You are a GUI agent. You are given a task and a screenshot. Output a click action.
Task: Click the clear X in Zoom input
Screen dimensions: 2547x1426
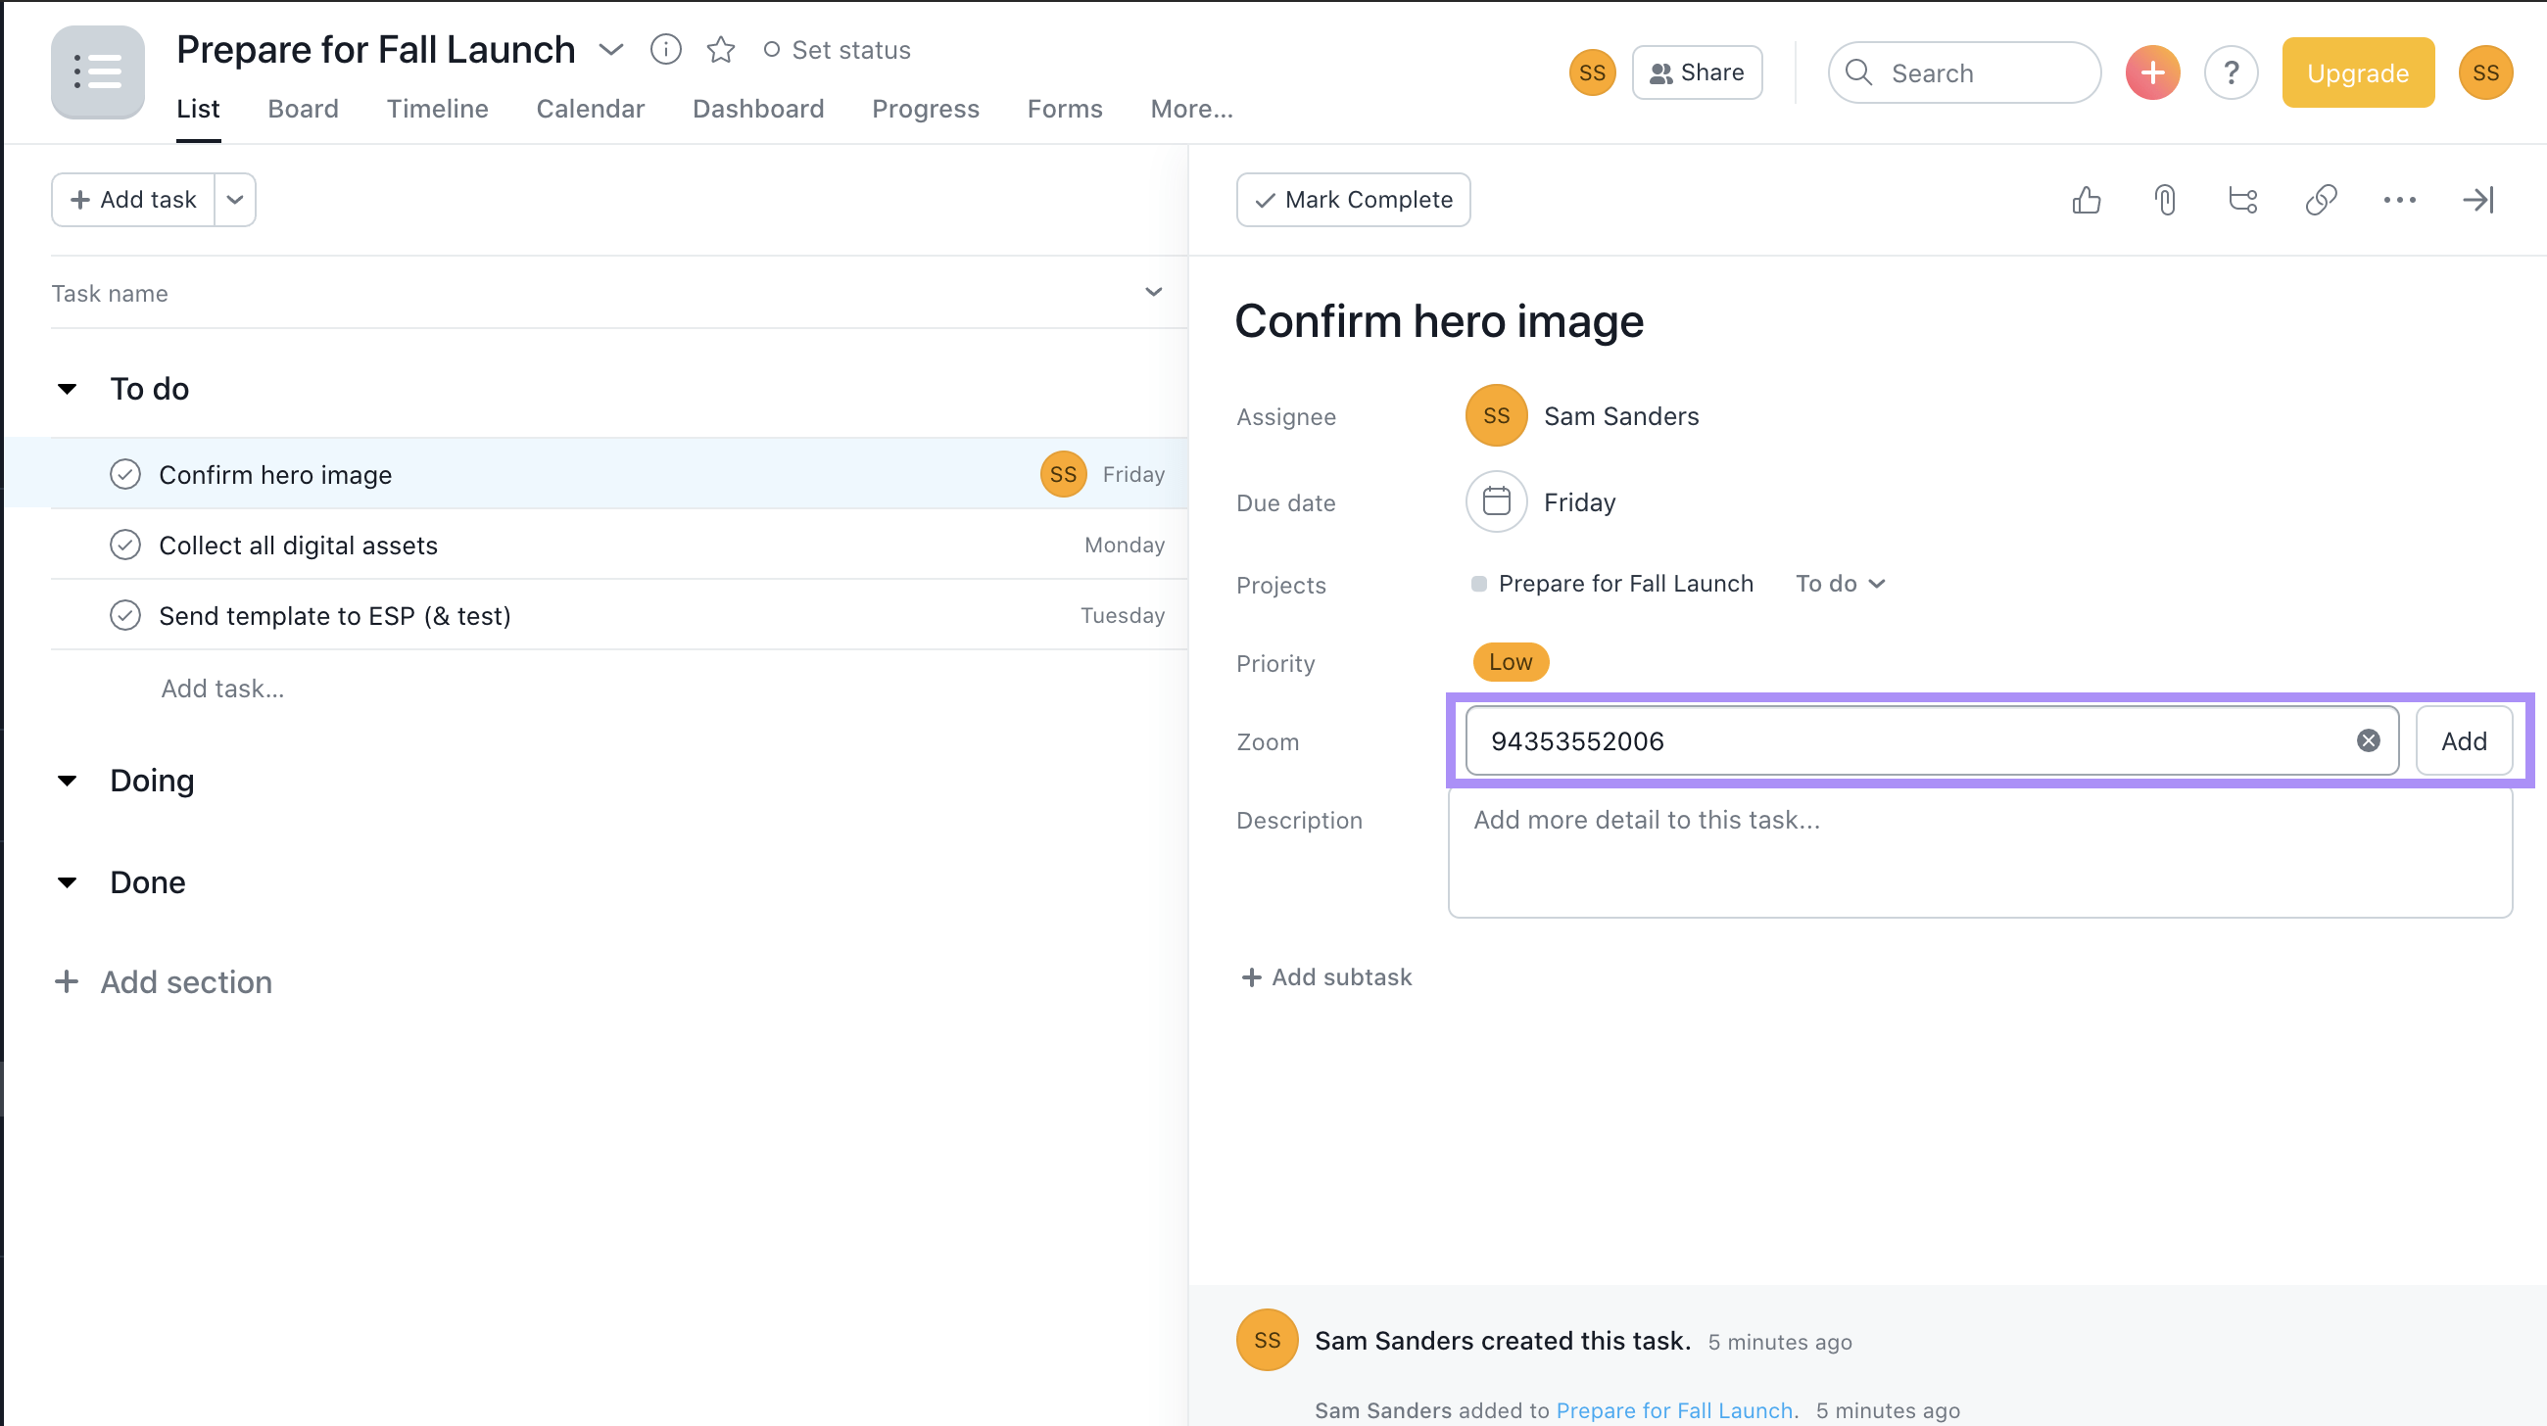click(x=2369, y=740)
